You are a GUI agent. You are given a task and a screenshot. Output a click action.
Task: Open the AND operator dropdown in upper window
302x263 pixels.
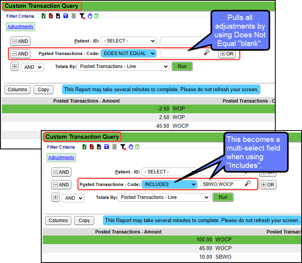tap(32, 67)
